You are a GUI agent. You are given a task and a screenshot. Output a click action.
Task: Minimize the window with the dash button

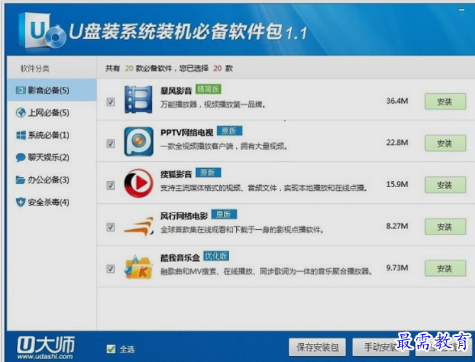coord(461,10)
